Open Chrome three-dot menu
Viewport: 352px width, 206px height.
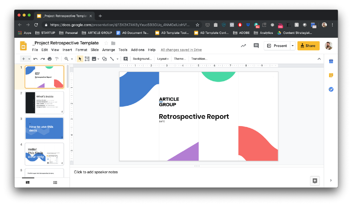point(332,25)
